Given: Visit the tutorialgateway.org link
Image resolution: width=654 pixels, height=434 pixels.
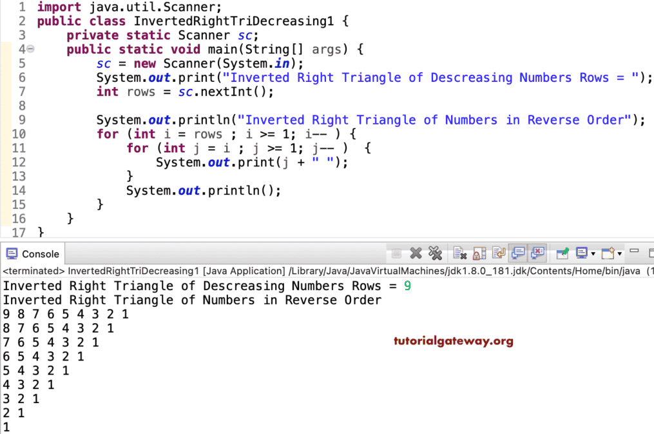Looking at the screenshot, I should [x=453, y=342].
